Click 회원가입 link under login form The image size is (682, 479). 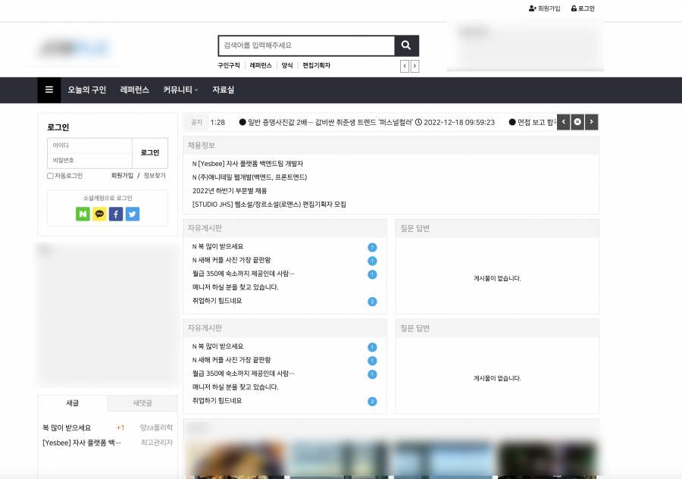point(122,175)
